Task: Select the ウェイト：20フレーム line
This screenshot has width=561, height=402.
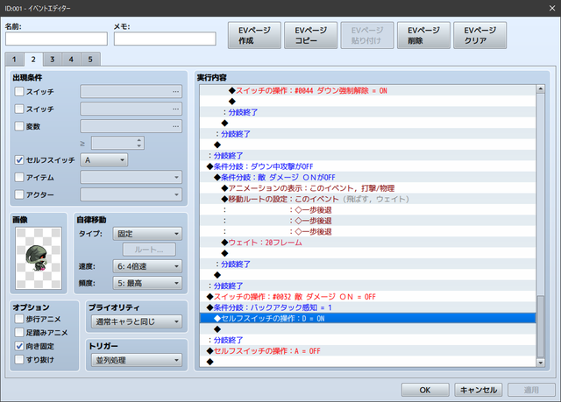Action: (367, 243)
